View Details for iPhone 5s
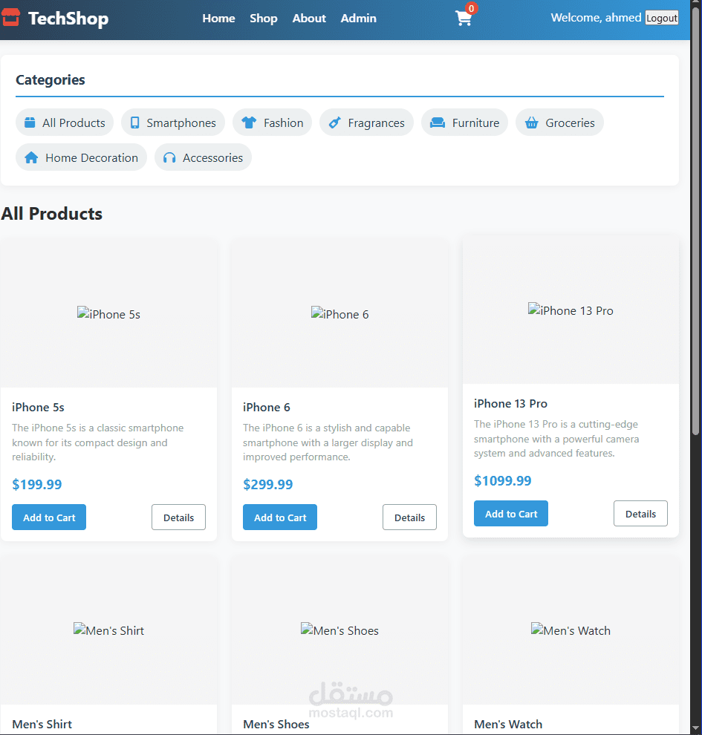 pos(179,517)
